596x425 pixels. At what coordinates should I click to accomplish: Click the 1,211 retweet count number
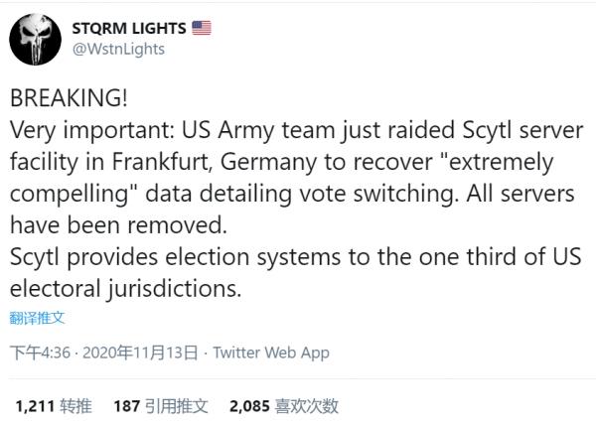(34, 405)
